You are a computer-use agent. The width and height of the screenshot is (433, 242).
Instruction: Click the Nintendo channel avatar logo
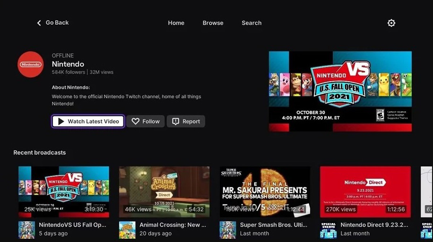tap(31, 64)
